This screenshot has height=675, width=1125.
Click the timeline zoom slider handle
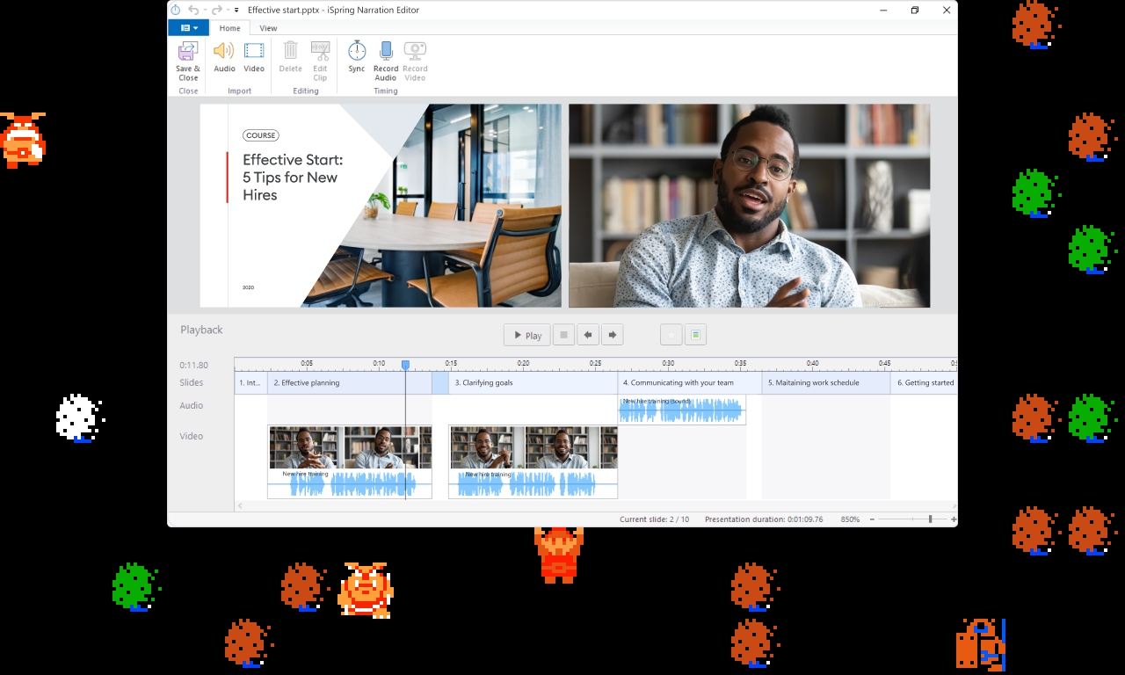coord(930,519)
